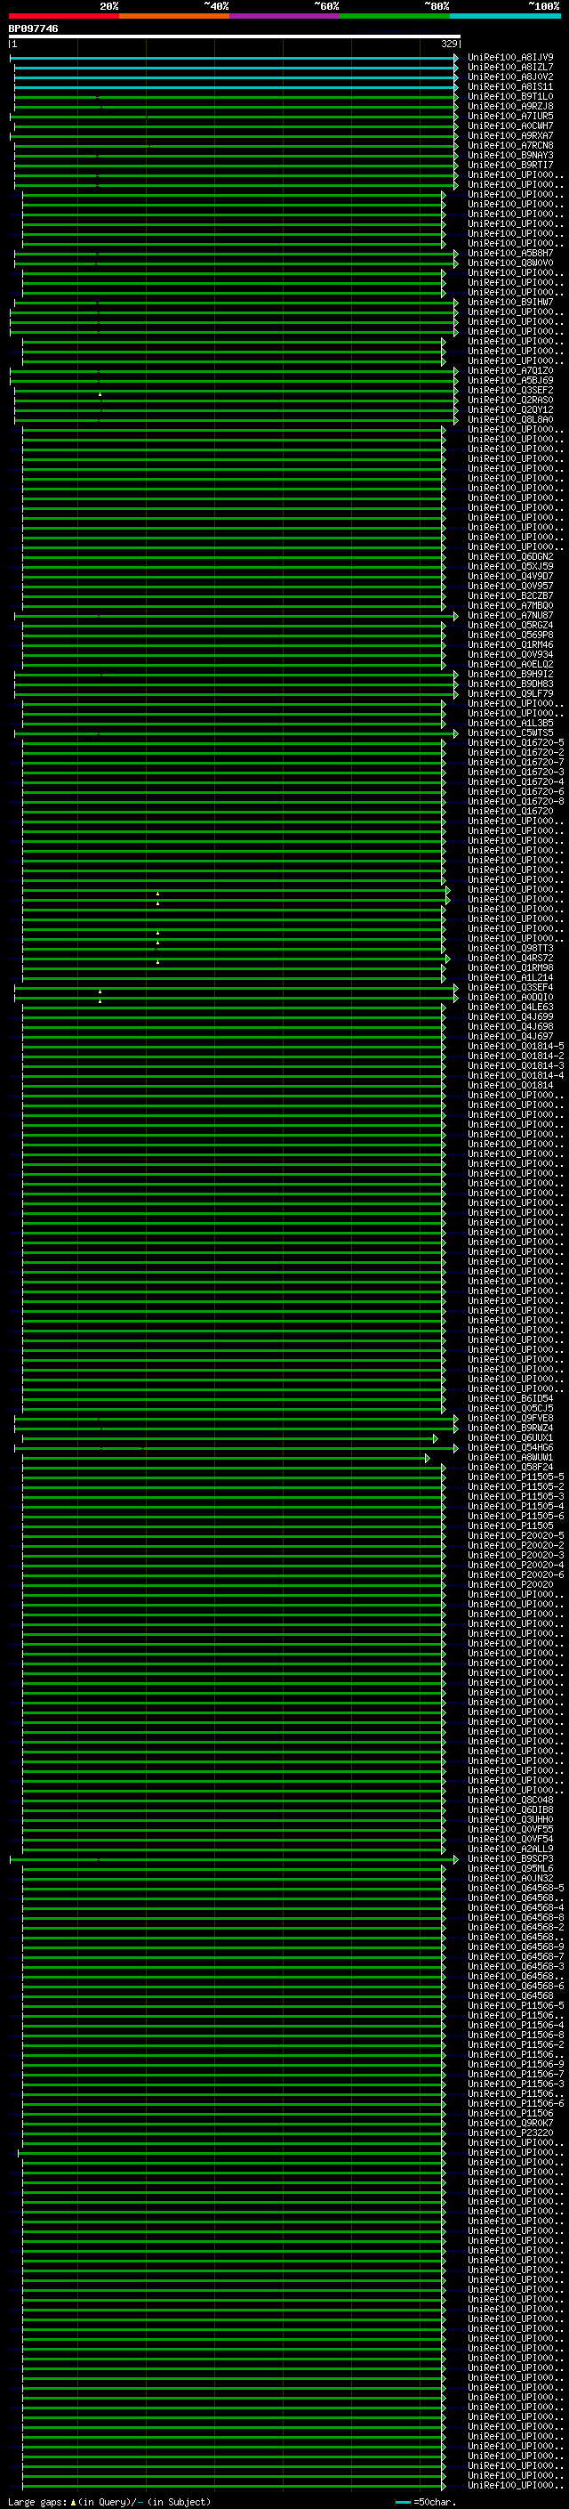Viewport: 569px width, 2509px height.
Task: Click label UniRef100_Q569P8
Action: coord(510,635)
